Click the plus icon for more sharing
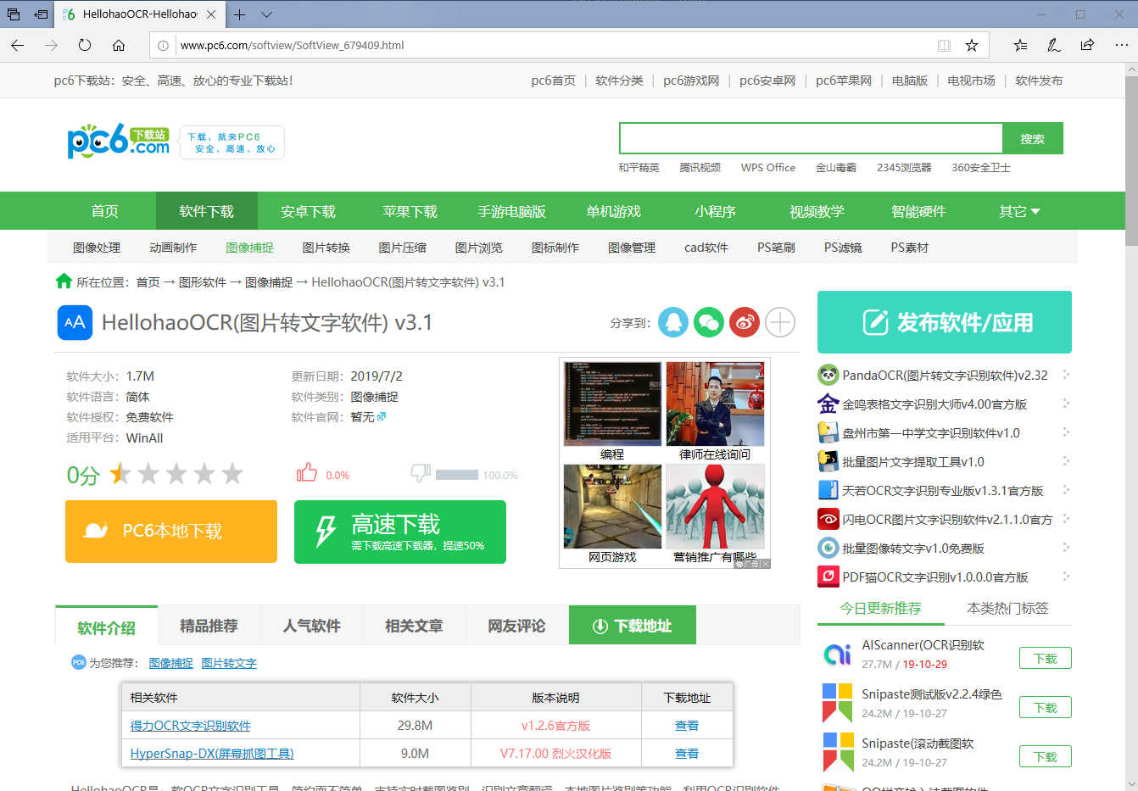The width and height of the screenshot is (1138, 791). click(x=780, y=322)
